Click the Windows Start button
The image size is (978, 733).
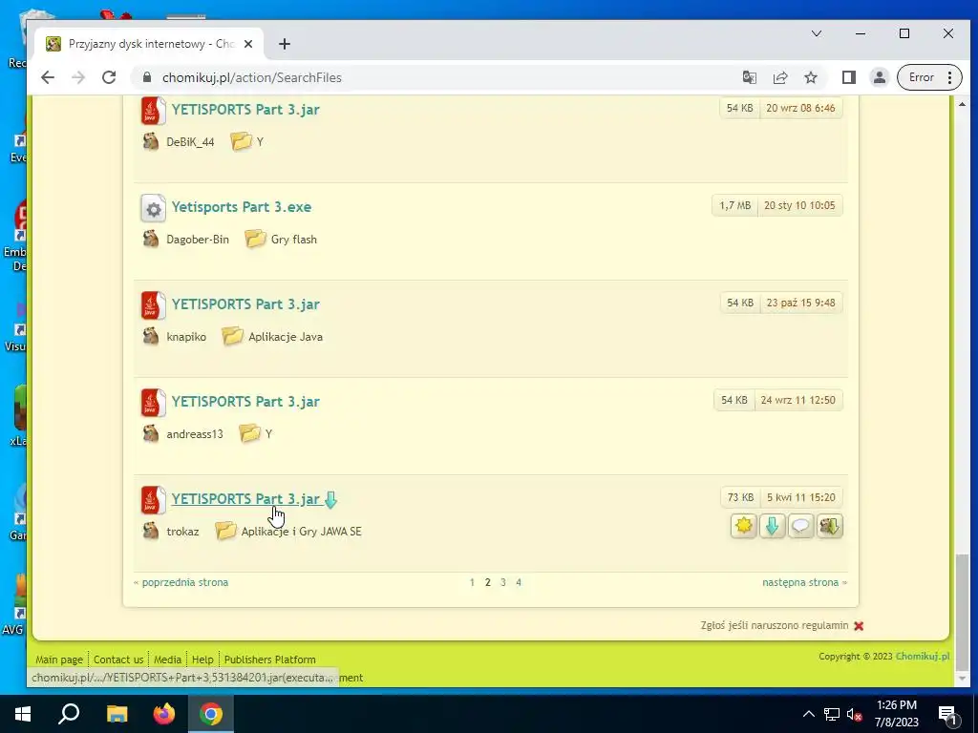[x=23, y=714]
